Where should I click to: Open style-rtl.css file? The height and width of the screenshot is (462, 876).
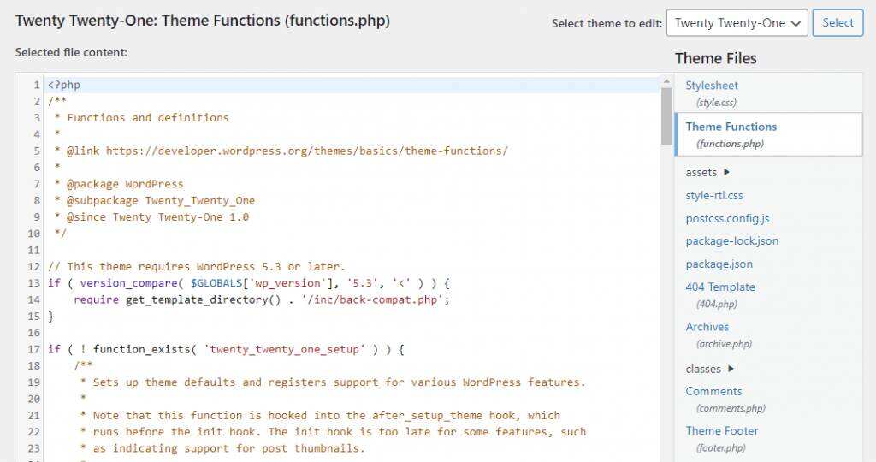[714, 196]
